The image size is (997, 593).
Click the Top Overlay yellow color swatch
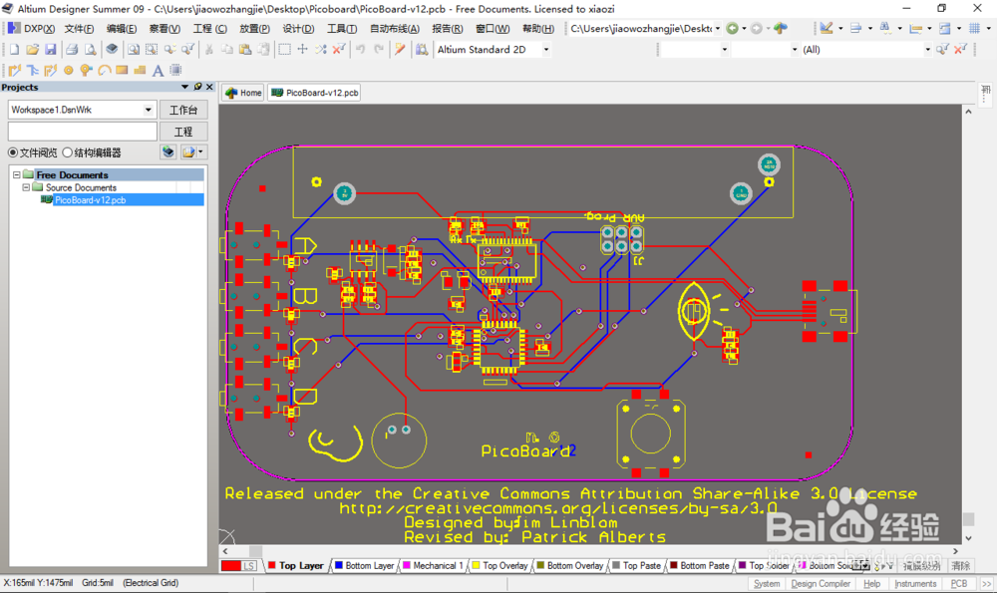475,565
